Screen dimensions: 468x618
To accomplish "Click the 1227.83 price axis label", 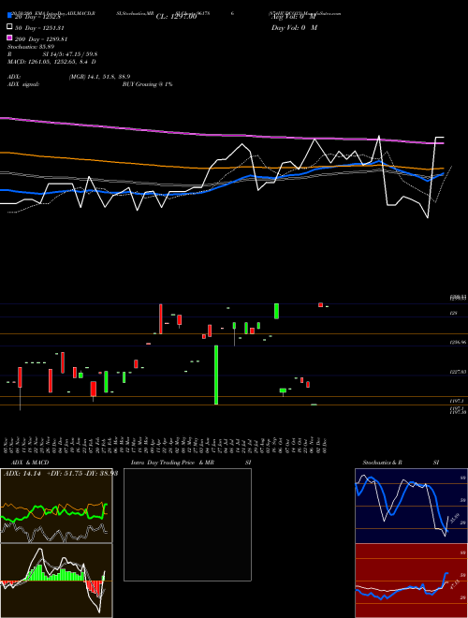I will pyautogui.click(x=458, y=372).
